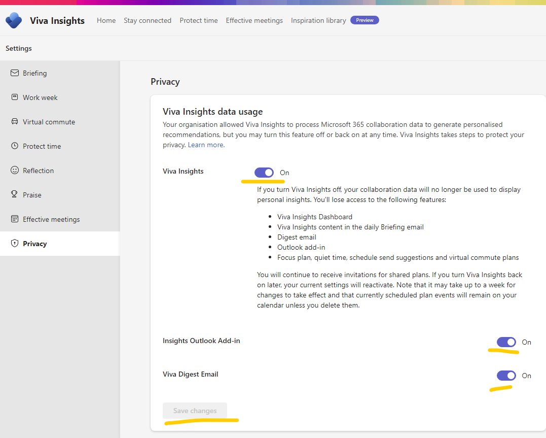
Task: Click the Praise trophy icon
Action: tap(15, 195)
